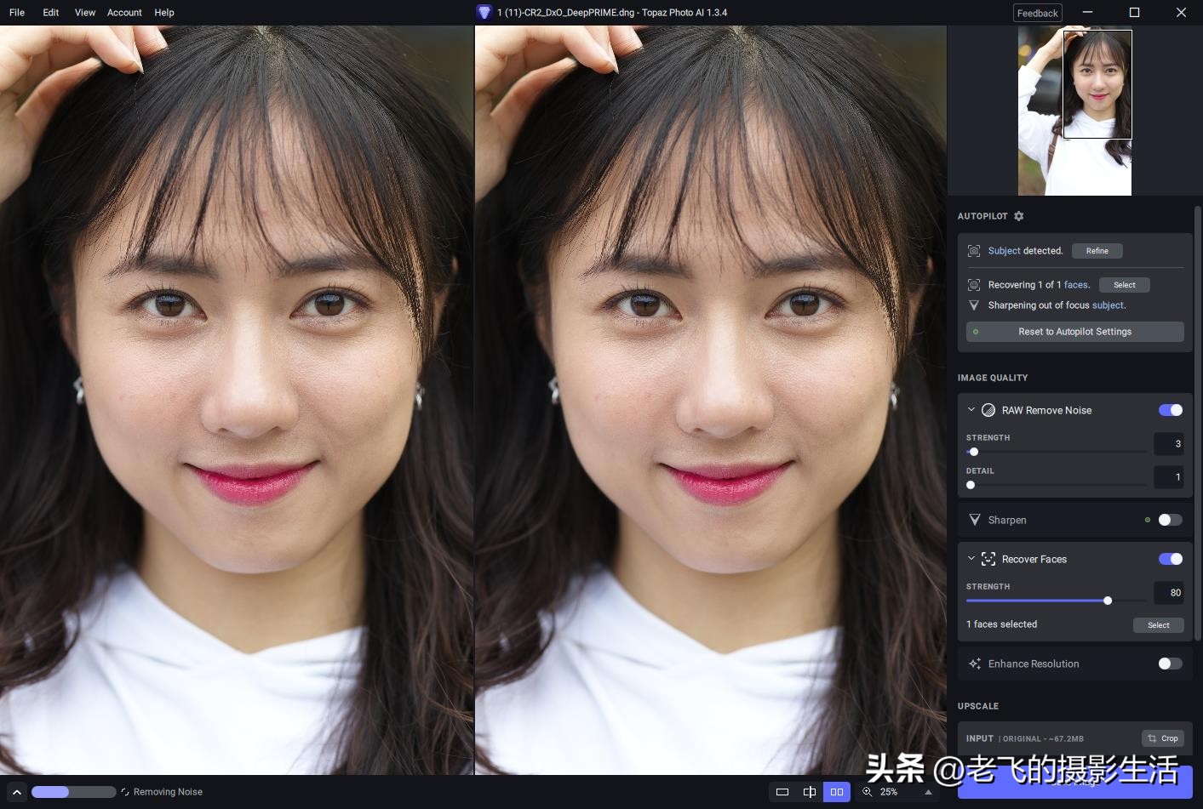The image size is (1203, 809).
Task: Click the zoom magnifier icon in status bar
Action: [868, 792]
